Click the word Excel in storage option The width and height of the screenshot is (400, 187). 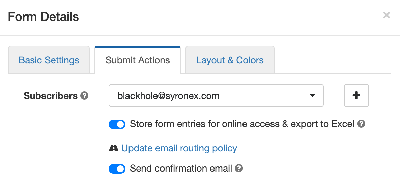coord(343,124)
